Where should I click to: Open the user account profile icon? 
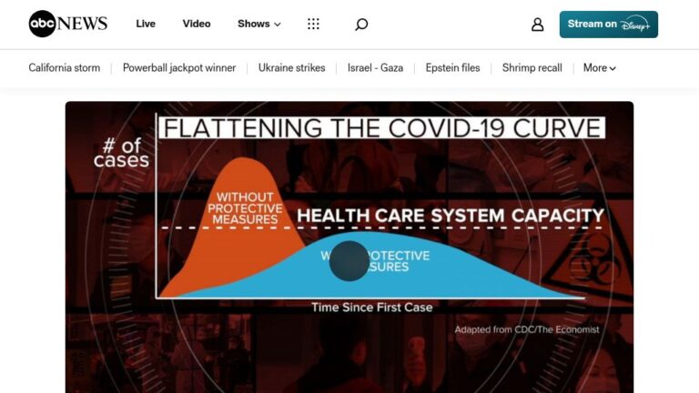538,24
